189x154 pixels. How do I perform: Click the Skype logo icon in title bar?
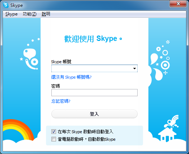pos(6,5)
